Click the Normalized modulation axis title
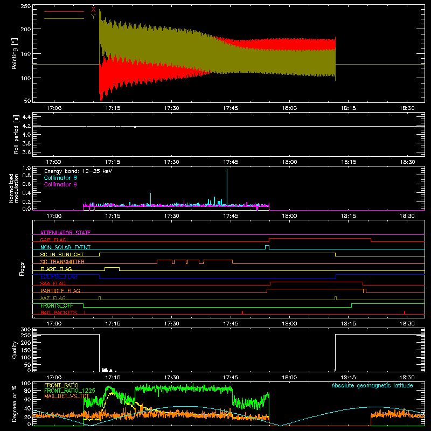This screenshot has height=431, width=431. click(x=13, y=188)
